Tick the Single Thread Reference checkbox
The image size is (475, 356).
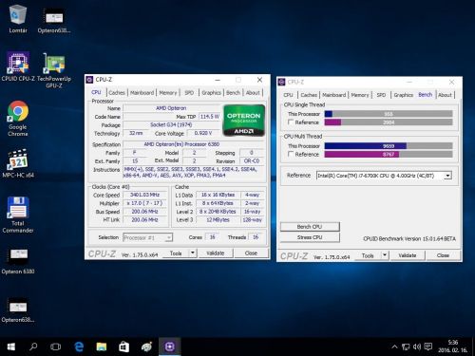click(x=291, y=122)
